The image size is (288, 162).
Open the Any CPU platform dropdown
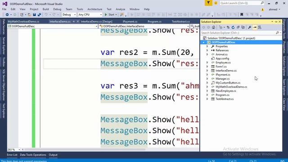click(x=101, y=15)
